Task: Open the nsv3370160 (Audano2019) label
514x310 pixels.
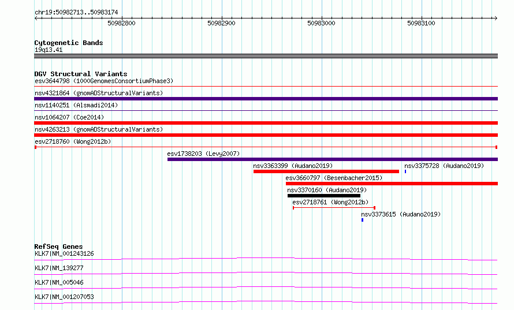Action: (327, 190)
